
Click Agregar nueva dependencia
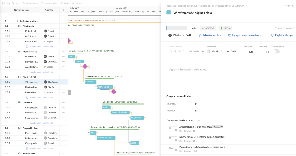(x=245, y=35)
